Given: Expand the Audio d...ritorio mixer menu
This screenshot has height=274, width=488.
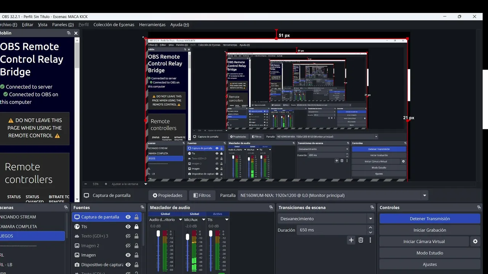Looking at the screenshot, I should pos(180,220).
